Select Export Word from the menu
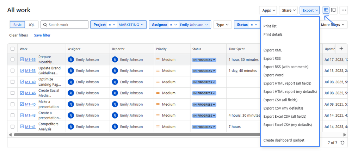Viewport: 352px width, 155px height. 273,75
